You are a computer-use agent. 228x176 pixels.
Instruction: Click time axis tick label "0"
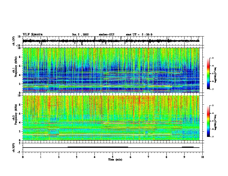click(x=23, y=157)
